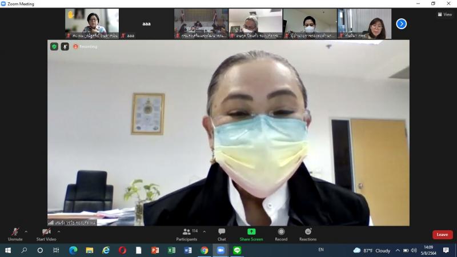Click the red Recording indicator

[85, 47]
